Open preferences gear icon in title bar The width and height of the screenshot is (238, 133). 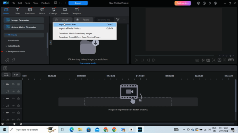(199, 3)
